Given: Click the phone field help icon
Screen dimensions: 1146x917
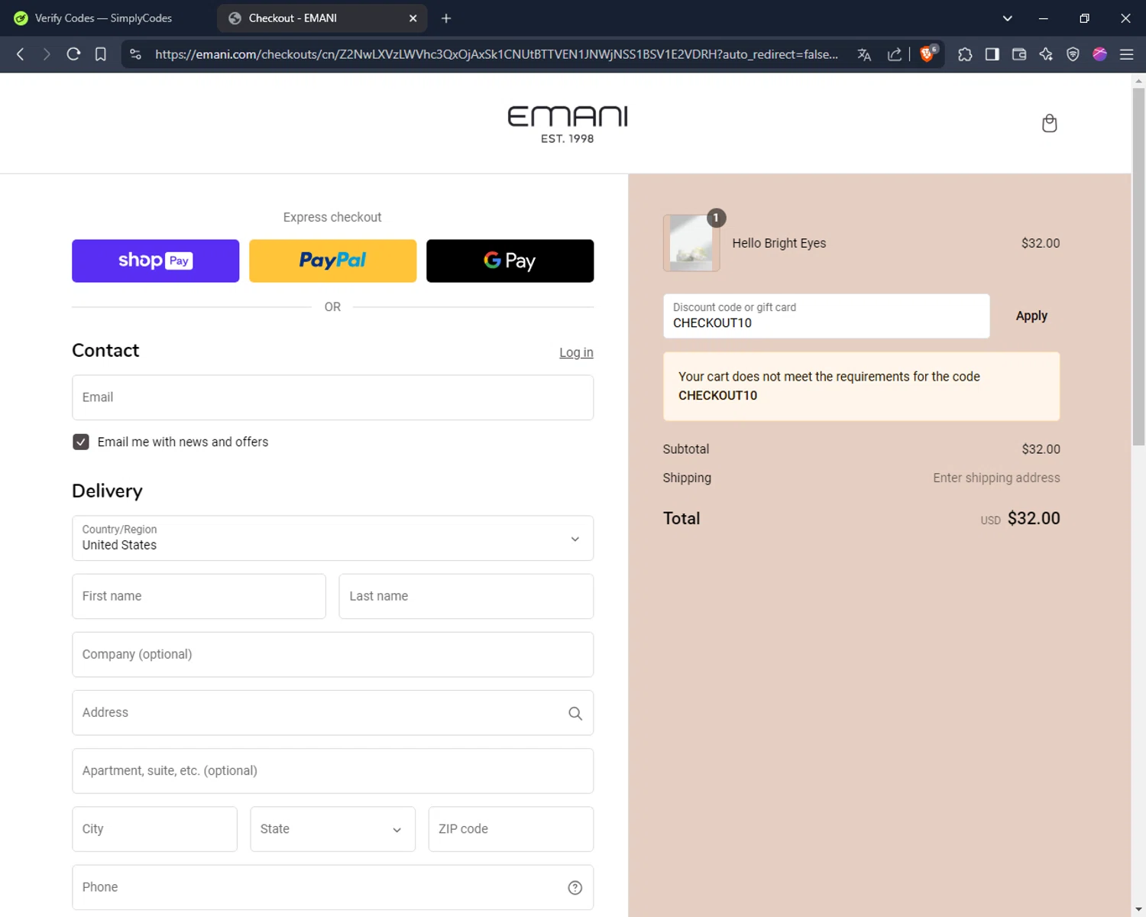Looking at the screenshot, I should point(575,887).
